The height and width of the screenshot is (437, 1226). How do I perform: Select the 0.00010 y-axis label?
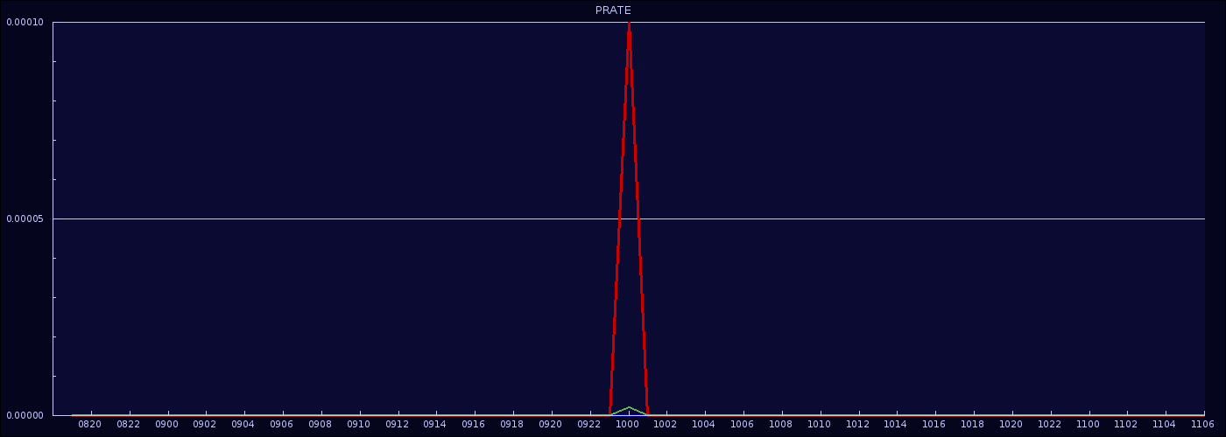click(25, 22)
